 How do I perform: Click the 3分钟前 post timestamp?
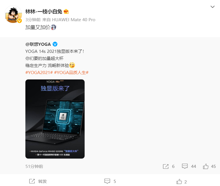tap(33, 20)
